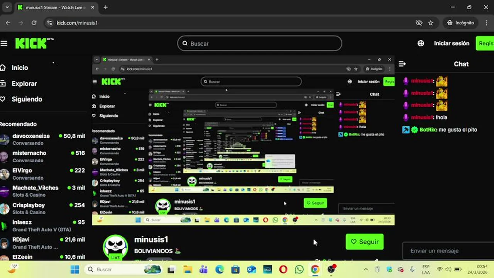Open RDjavi recommended channel

pyautogui.click(x=42, y=243)
